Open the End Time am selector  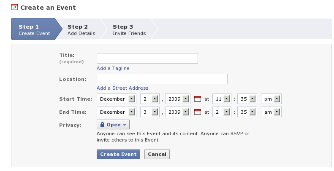tap(271, 112)
